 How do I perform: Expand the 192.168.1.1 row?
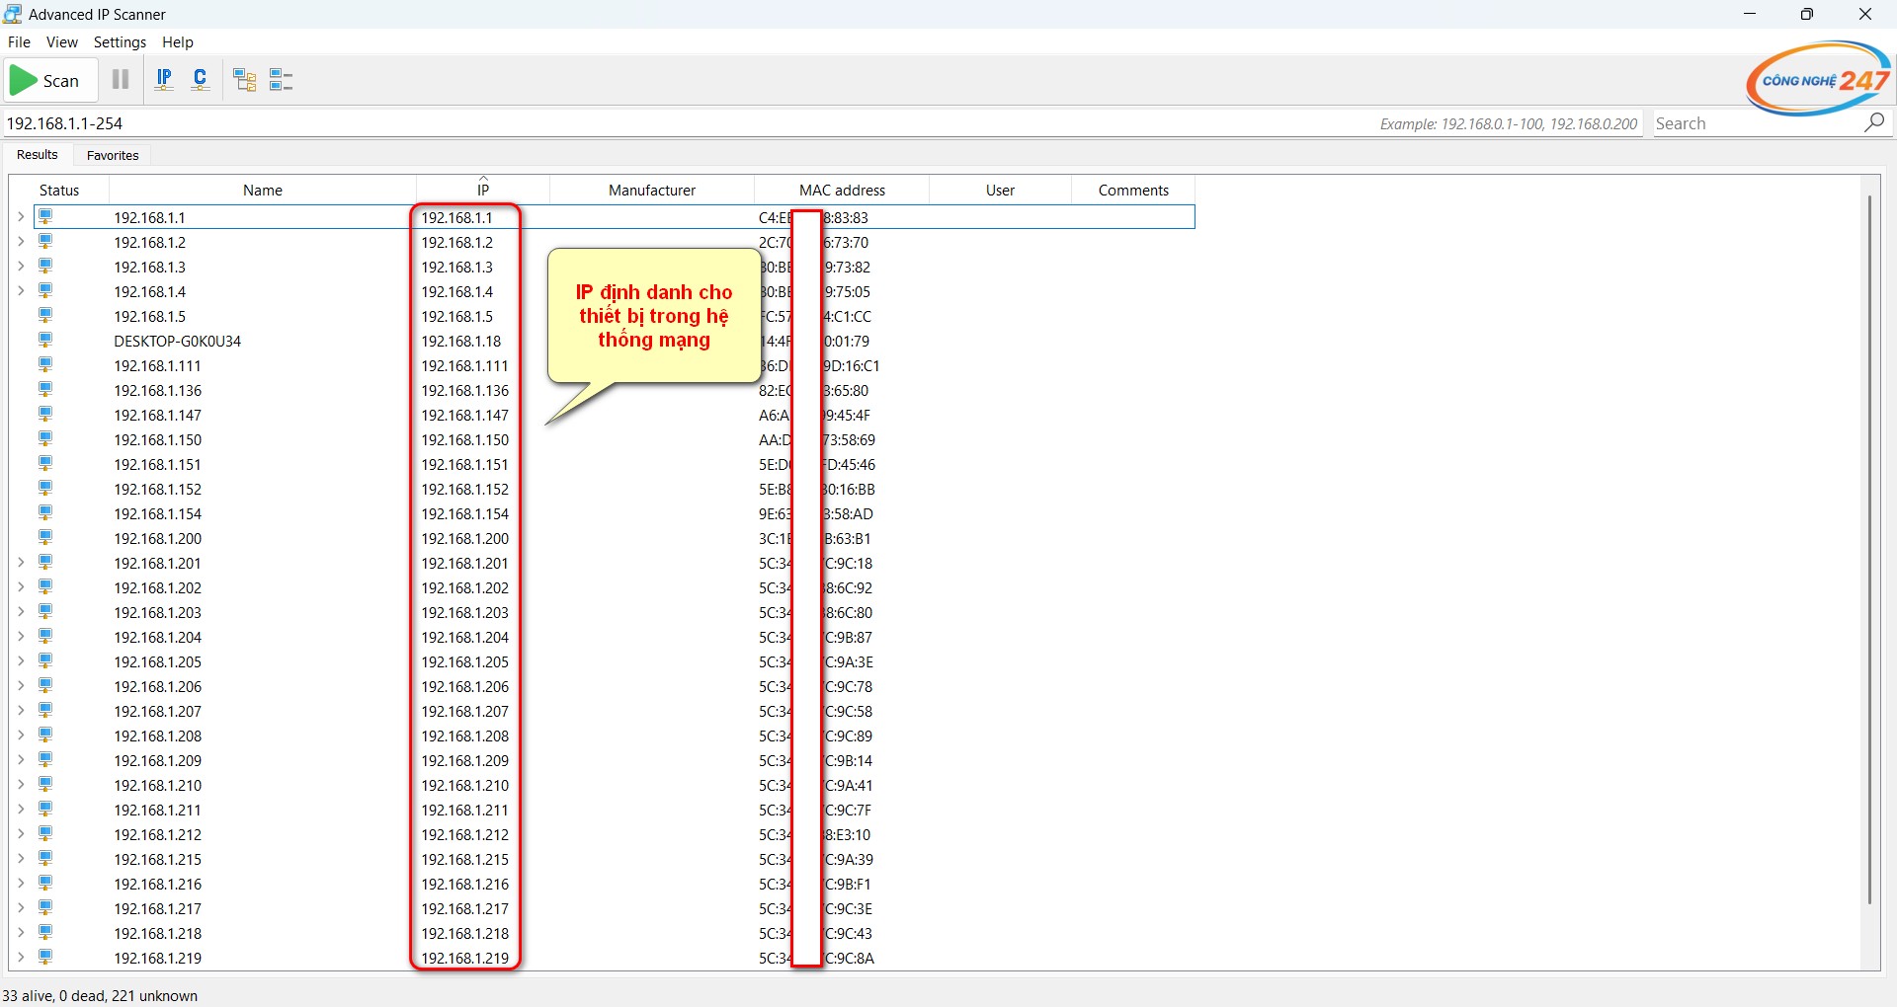[21, 216]
